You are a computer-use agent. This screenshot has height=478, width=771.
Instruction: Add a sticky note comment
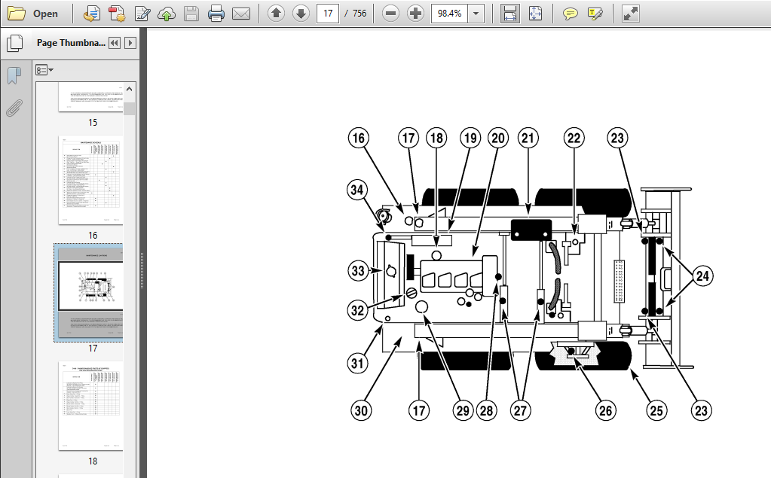pyautogui.click(x=570, y=14)
